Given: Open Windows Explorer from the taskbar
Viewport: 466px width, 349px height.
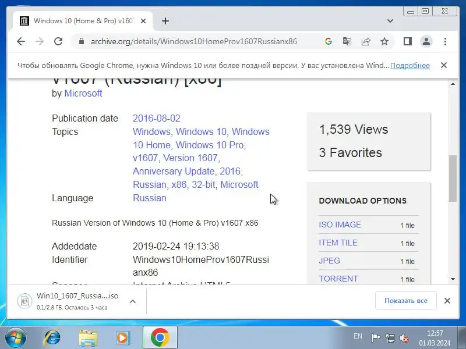Looking at the screenshot, I should 88,338.
